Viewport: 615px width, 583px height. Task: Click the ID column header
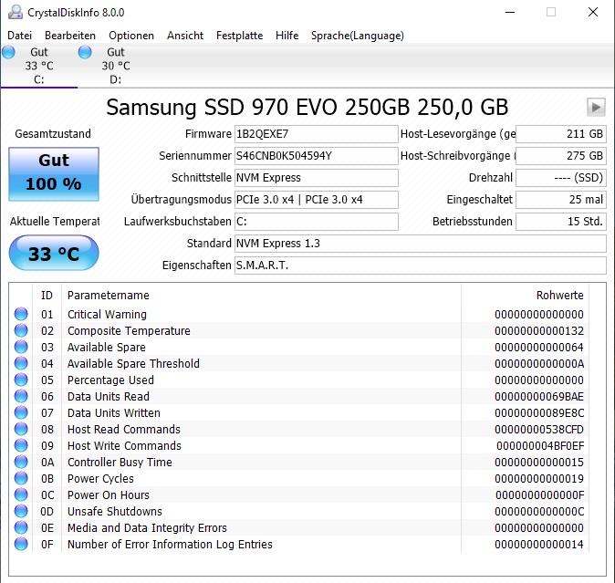click(x=47, y=296)
